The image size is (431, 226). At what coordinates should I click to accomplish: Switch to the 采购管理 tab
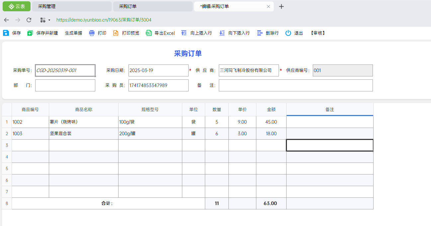point(72,6)
